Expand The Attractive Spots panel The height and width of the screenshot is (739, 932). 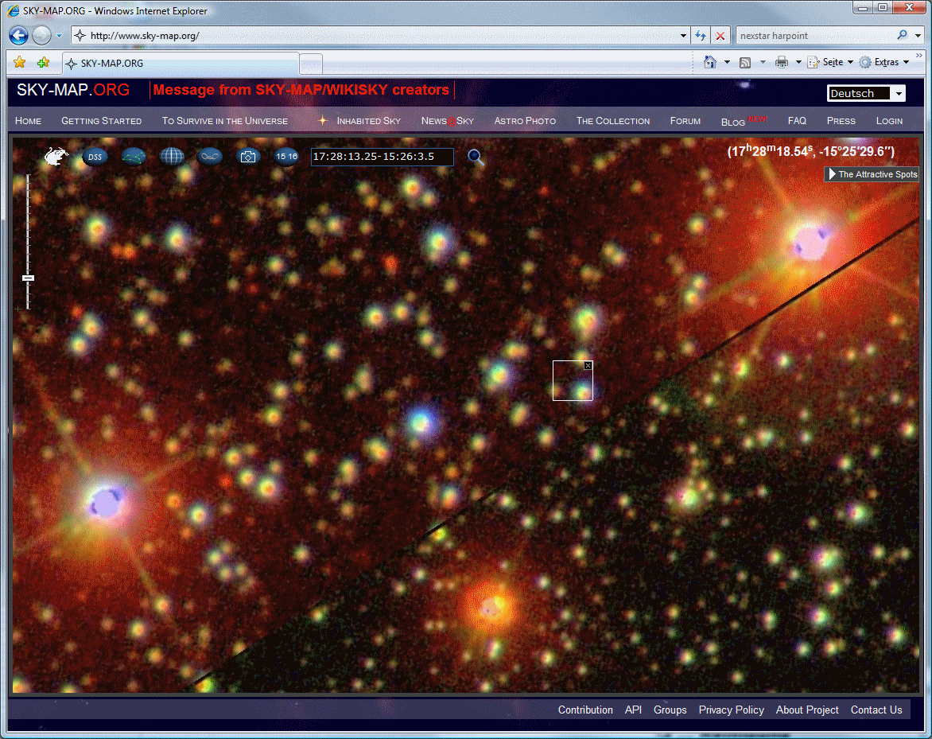tap(872, 174)
